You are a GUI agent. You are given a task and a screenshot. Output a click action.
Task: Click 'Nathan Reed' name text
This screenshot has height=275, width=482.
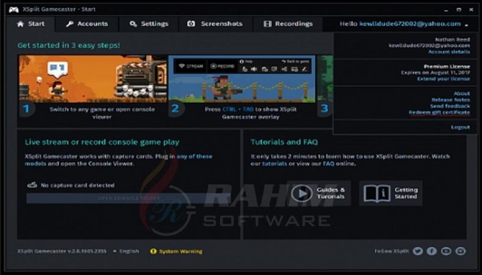click(453, 39)
